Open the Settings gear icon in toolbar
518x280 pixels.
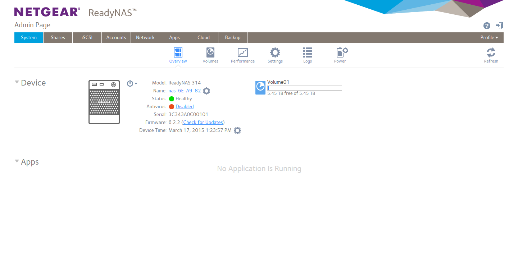[275, 53]
